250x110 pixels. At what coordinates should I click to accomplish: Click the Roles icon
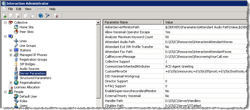[x=16, y=101]
